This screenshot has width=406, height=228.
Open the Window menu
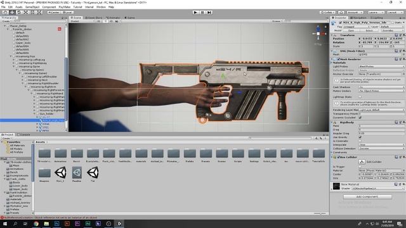[101, 7]
